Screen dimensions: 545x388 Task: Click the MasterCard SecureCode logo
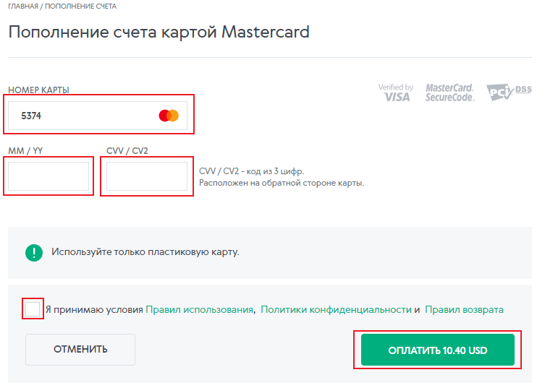449,92
